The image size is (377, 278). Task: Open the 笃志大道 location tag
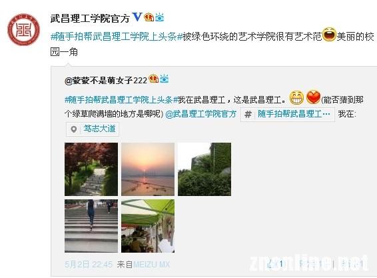[x=93, y=129]
